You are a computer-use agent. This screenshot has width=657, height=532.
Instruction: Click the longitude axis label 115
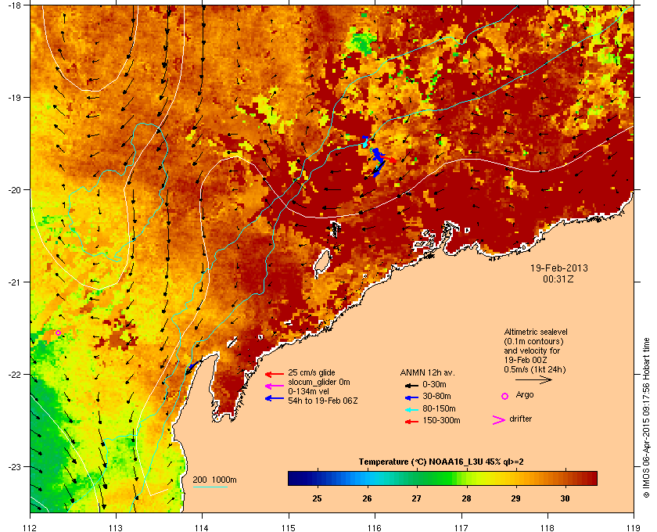(x=289, y=528)
